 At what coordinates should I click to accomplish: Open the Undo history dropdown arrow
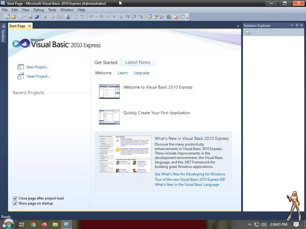[96, 17]
